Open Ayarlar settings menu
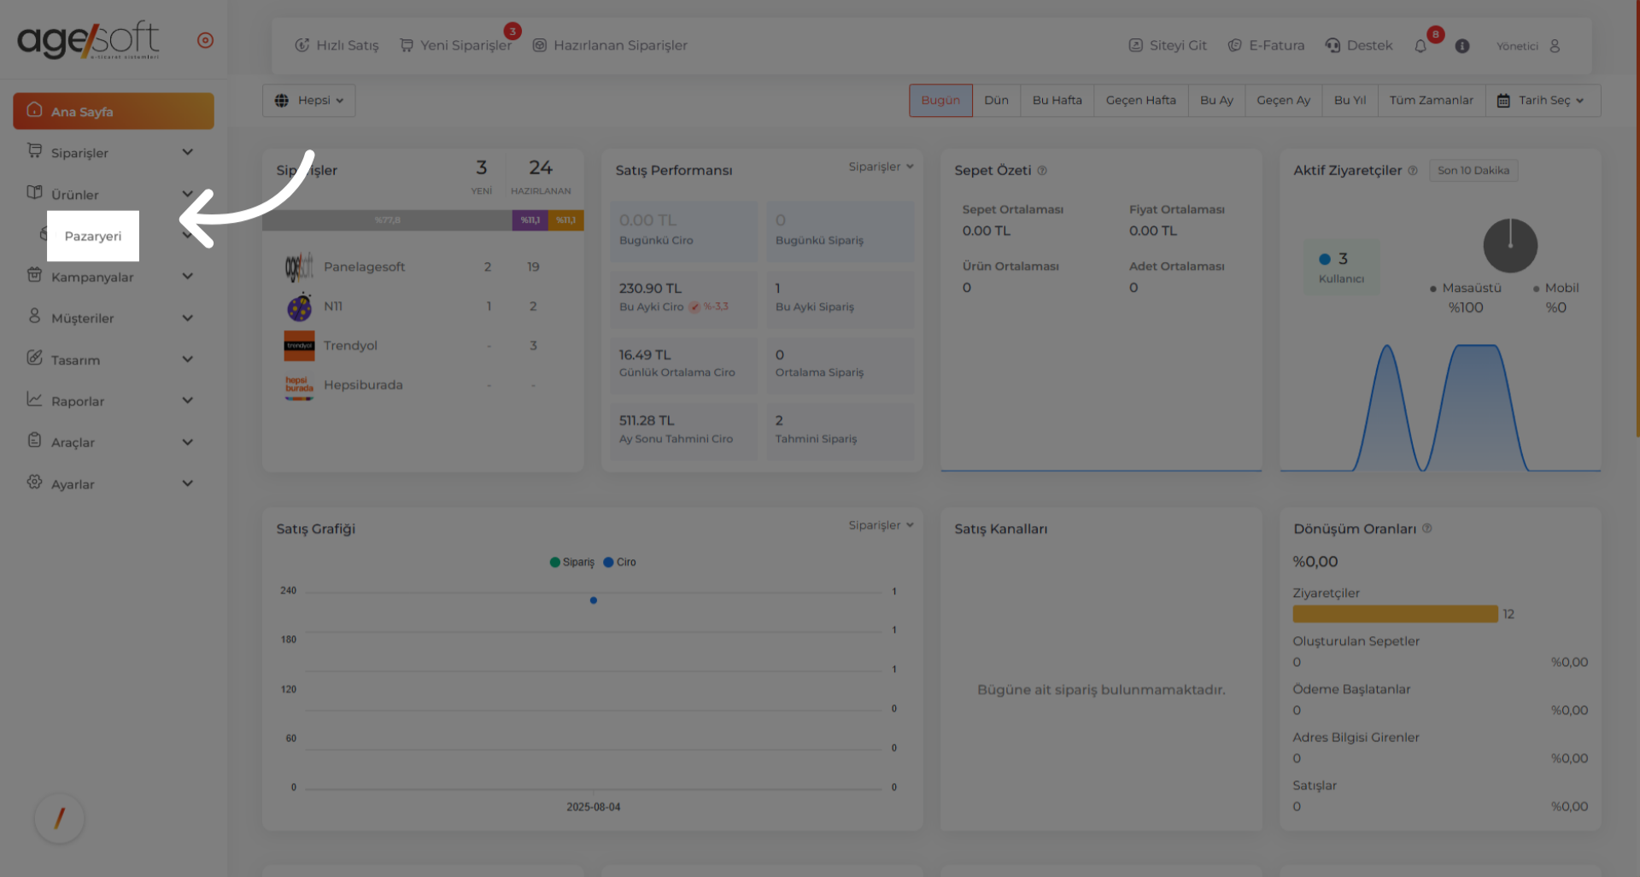The height and width of the screenshot is (877, 1640). (x=114, y=484)
